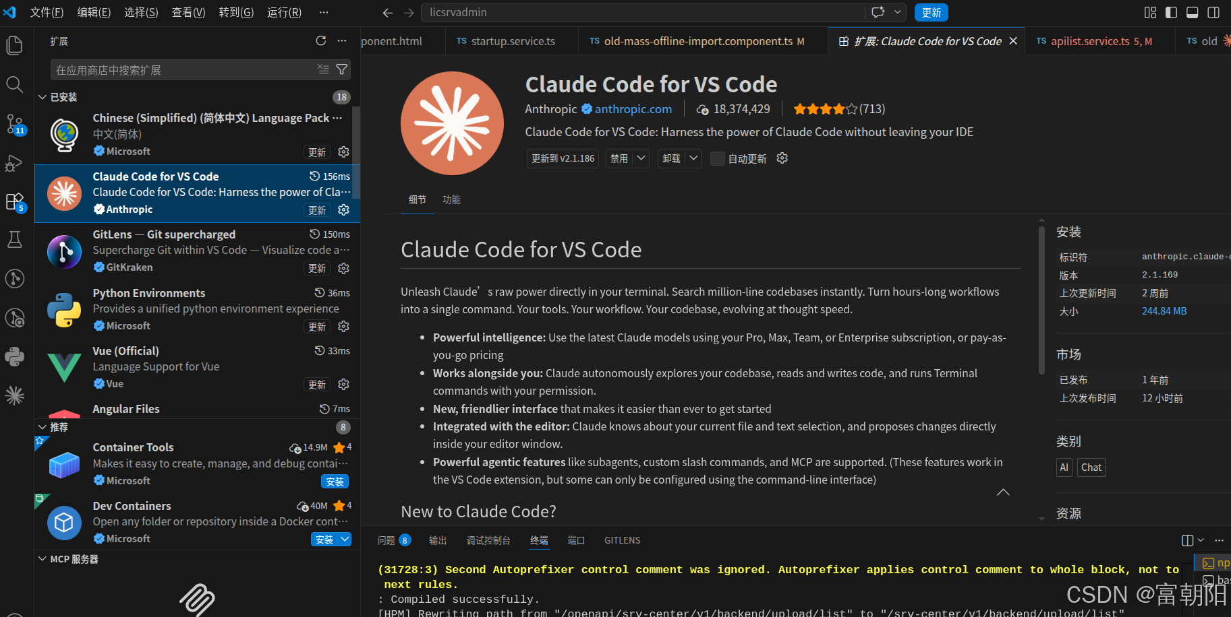This screenshot has width=1231, height=617.
Task: Toggle the bottom panel visibility
Action: click(x=1193, y=12)
